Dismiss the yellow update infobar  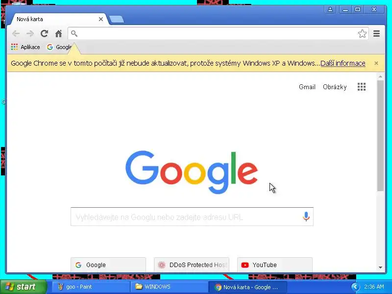pyautogui.click(x=376, y=63)
